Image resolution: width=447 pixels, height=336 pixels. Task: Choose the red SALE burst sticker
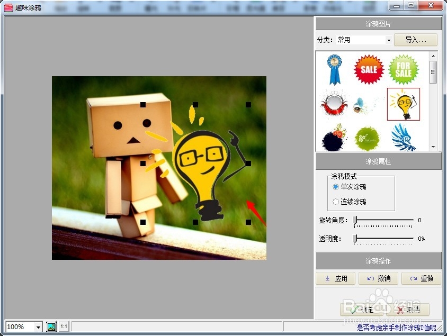369,70
